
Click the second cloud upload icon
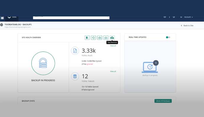[x=106, y=38]
